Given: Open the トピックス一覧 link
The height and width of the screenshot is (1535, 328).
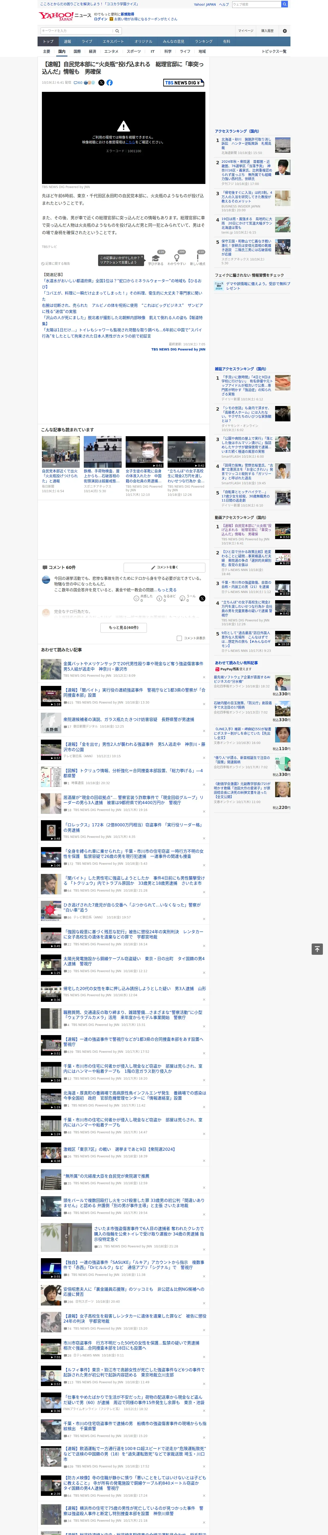Looking at the screenshot, I should (274, 51).
